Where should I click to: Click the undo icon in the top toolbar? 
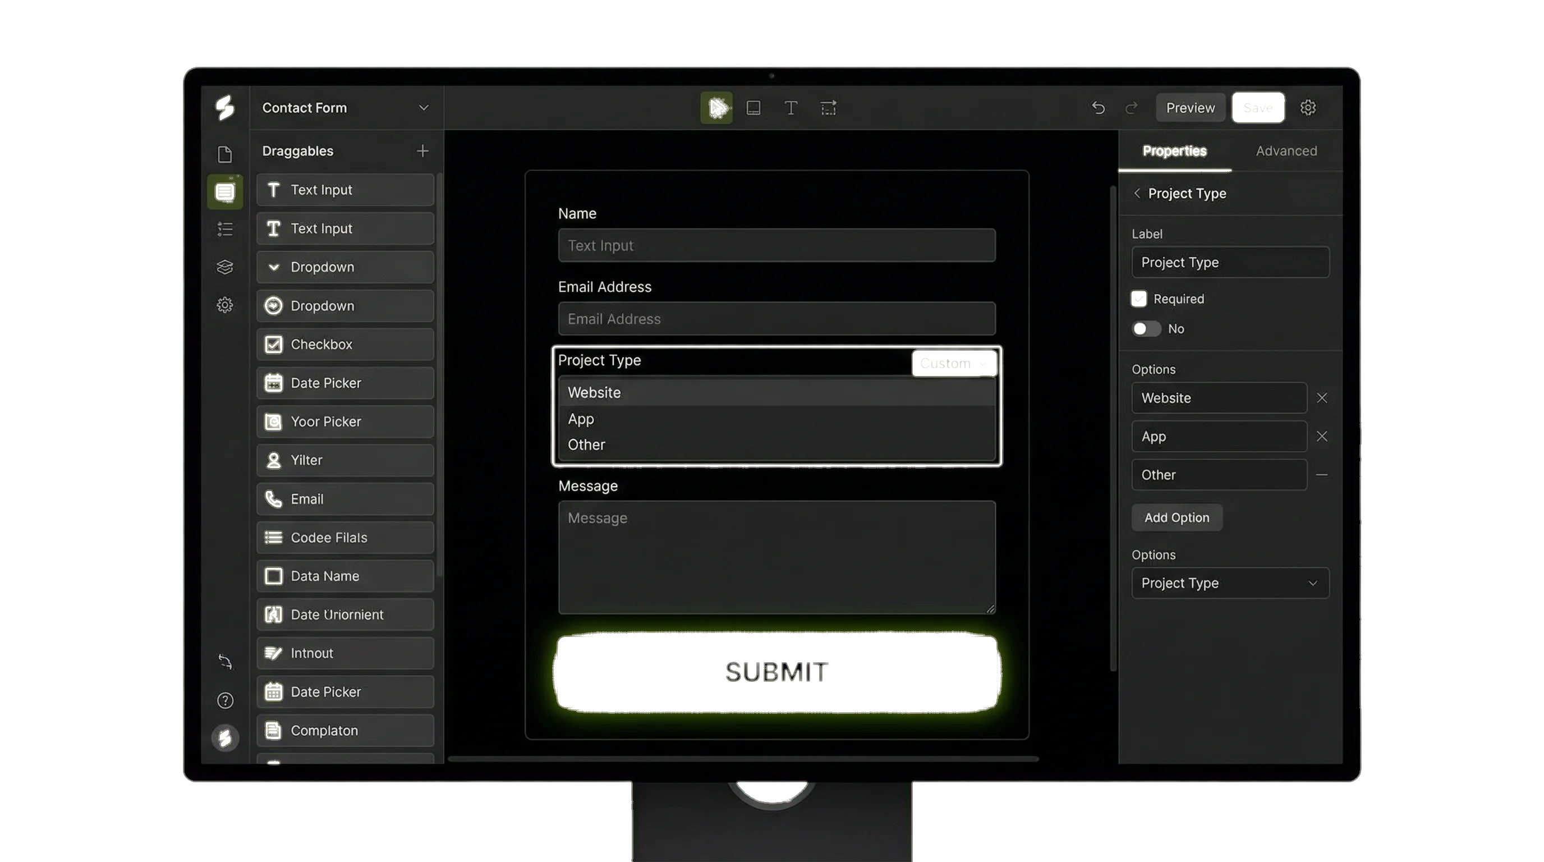click(x=1099, y=108)
